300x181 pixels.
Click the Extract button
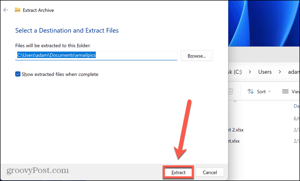click(x=178, y=172)
